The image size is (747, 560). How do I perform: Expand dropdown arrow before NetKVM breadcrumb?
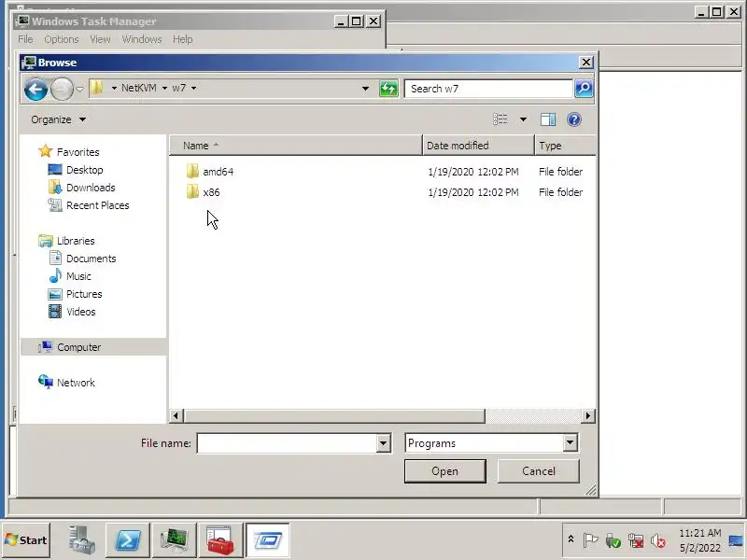(x=114, y=88)
